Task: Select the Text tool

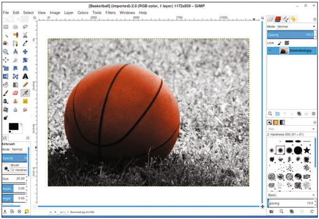Action: (25, 77)
